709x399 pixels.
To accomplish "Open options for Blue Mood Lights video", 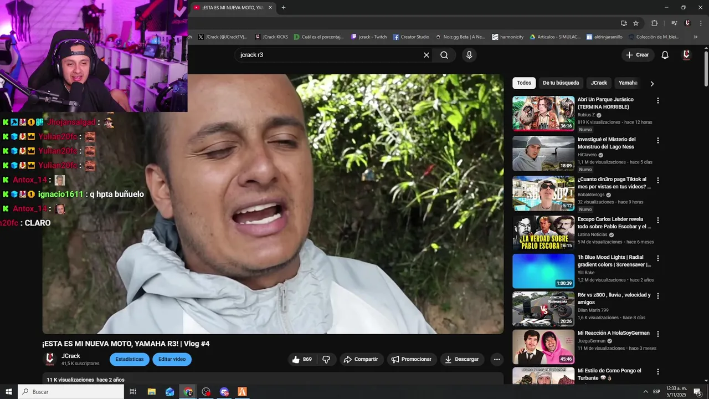I will click(658, 258).
